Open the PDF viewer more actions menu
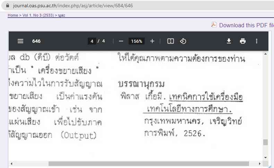The image size is (274, 168). (x=257, y=41)
